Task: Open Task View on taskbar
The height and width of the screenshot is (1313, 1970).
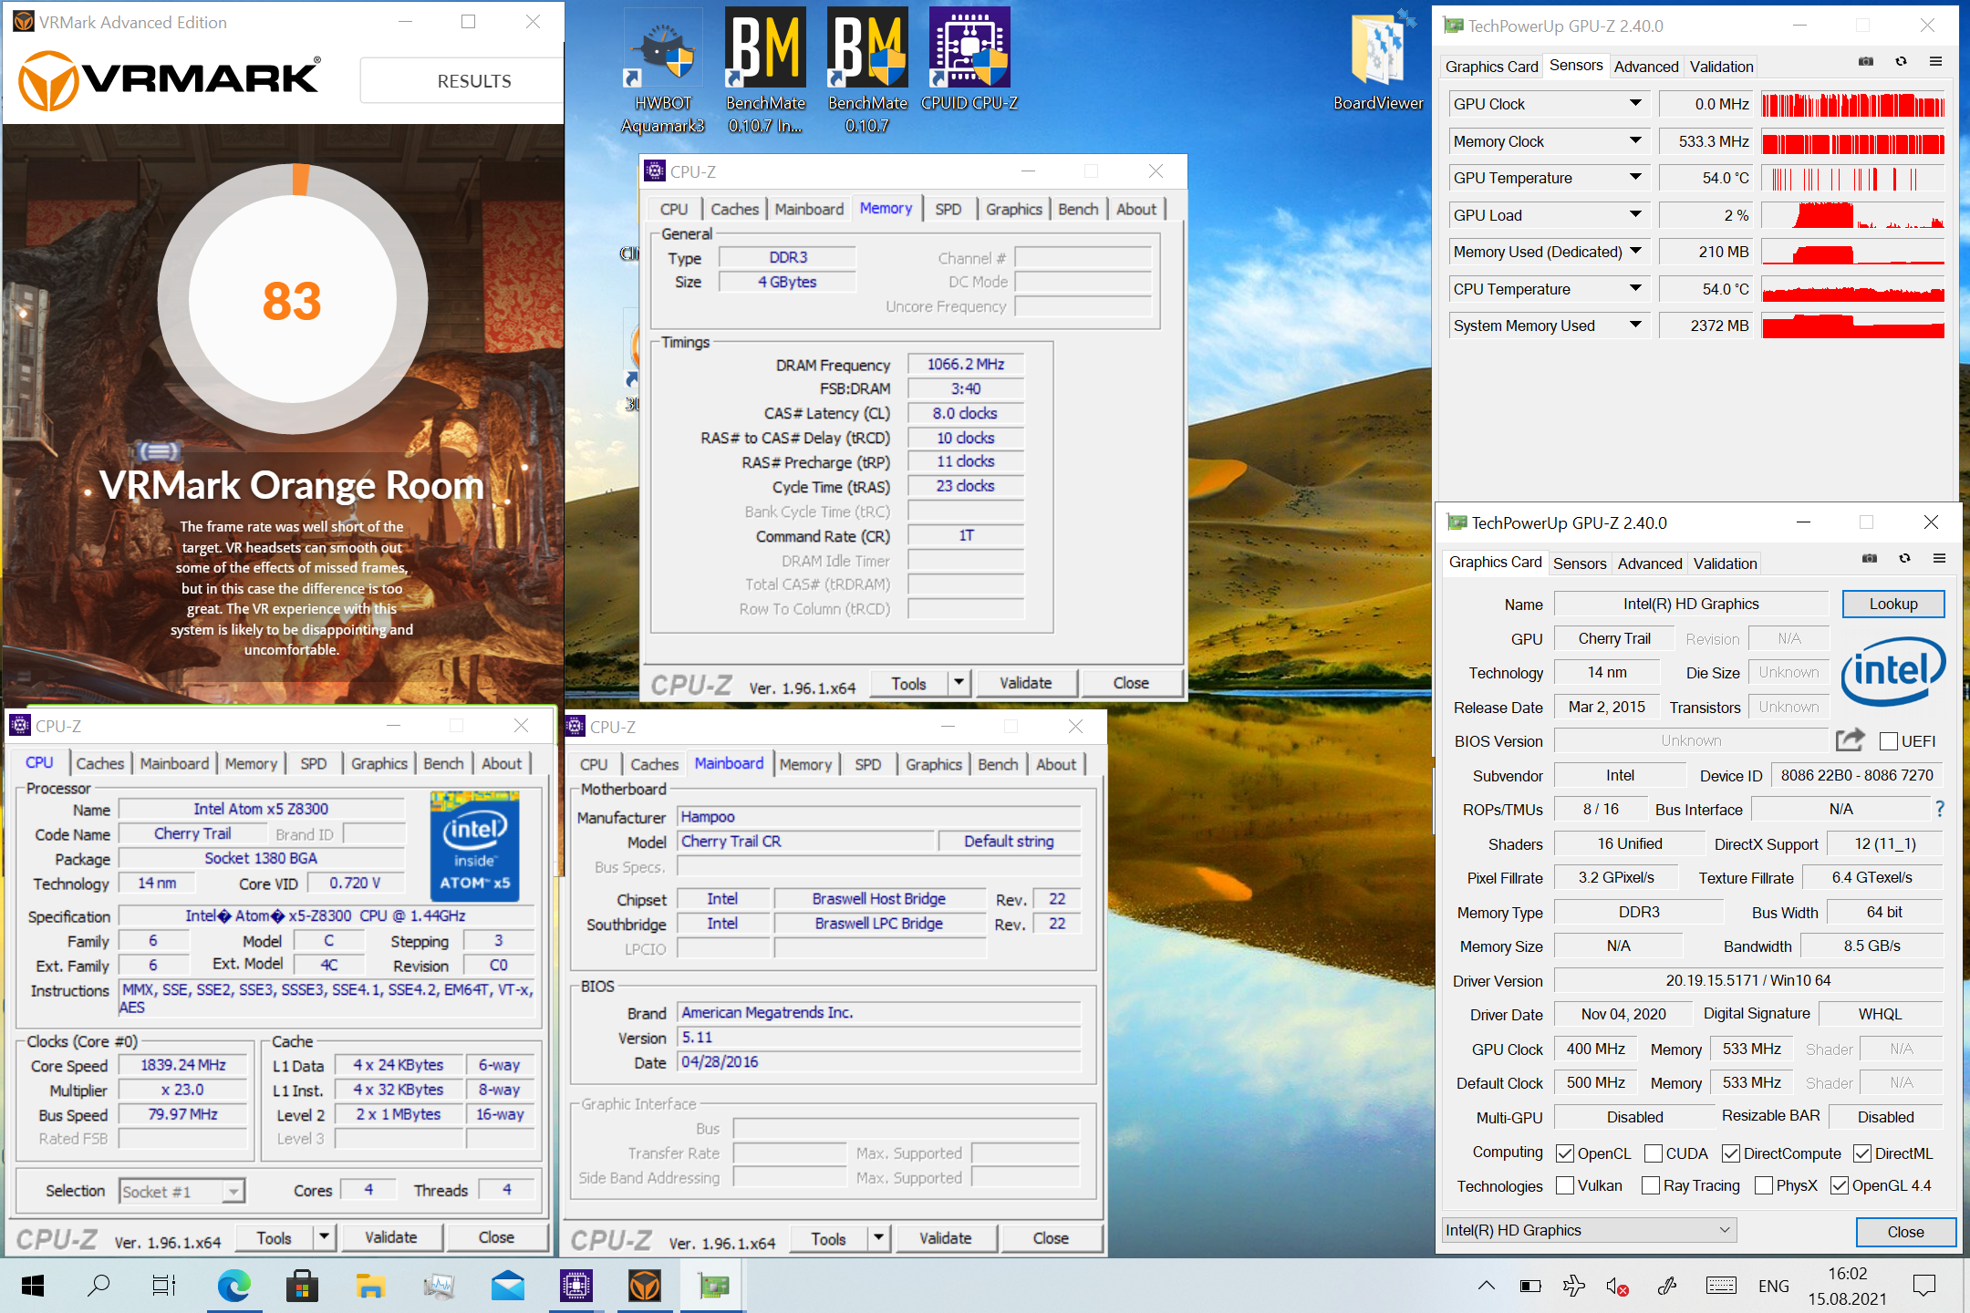Action: [x=163, y=1286]
